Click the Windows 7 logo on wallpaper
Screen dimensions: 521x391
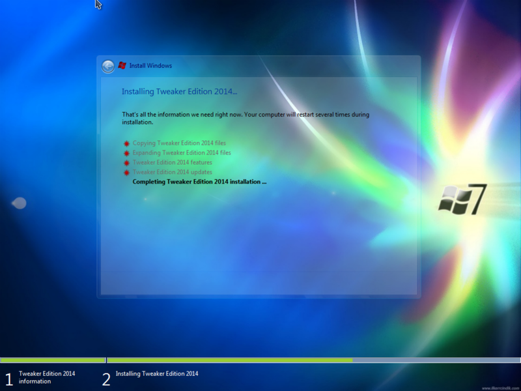pos(462,199)
